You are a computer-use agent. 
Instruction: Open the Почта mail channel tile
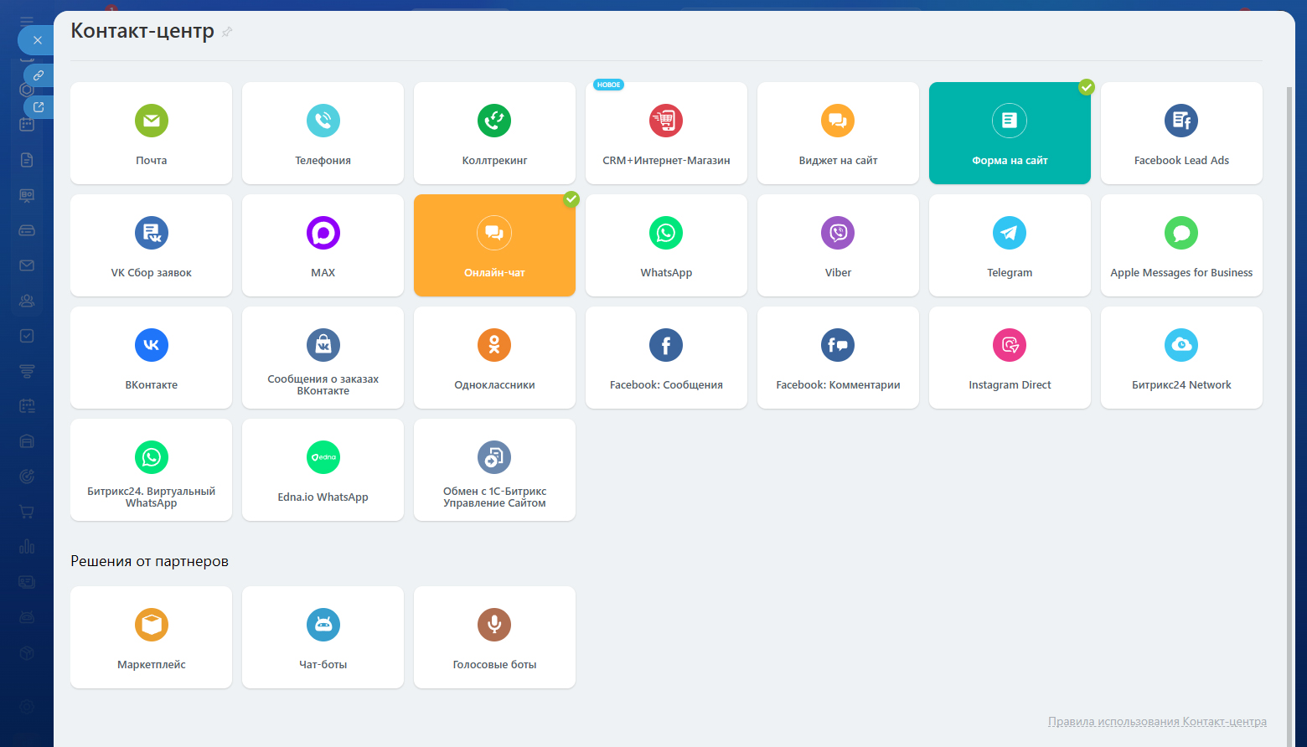(152, 133)
